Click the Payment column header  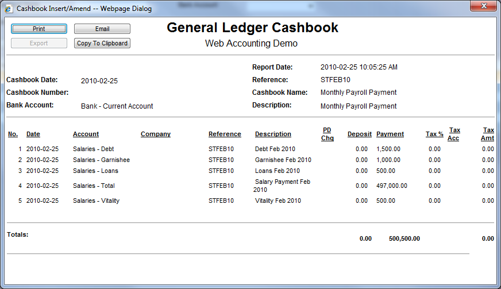pos(390,134)
